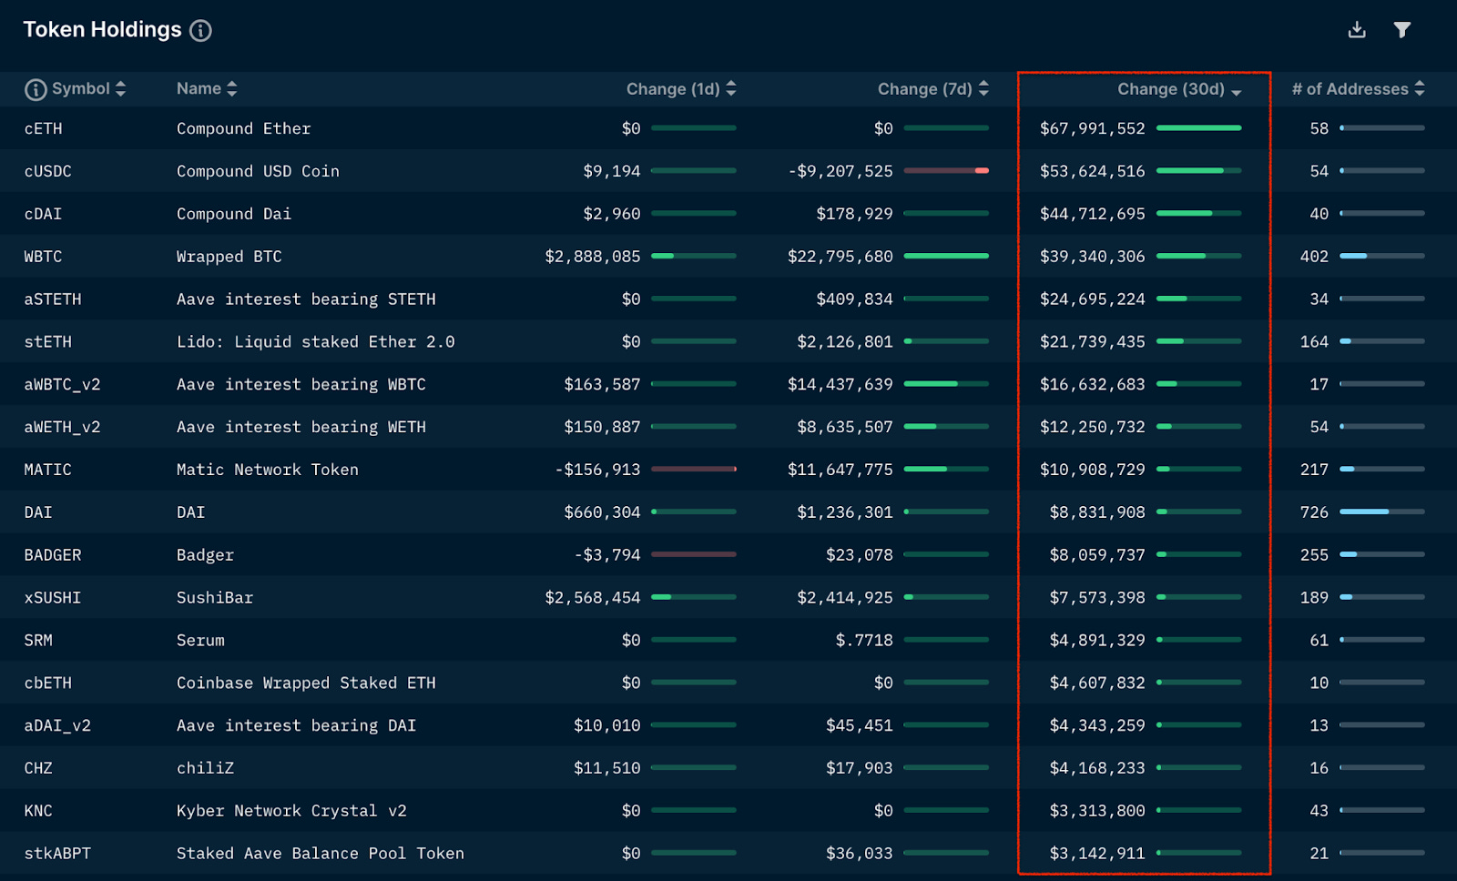Image resolution: width=1457 pixels, height=881 pixels.
Task: Click the 402 addresses count for WBTC
Action: click(x=1314, y=257)
